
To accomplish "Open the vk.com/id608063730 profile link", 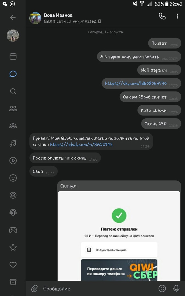I will (136, 84).
